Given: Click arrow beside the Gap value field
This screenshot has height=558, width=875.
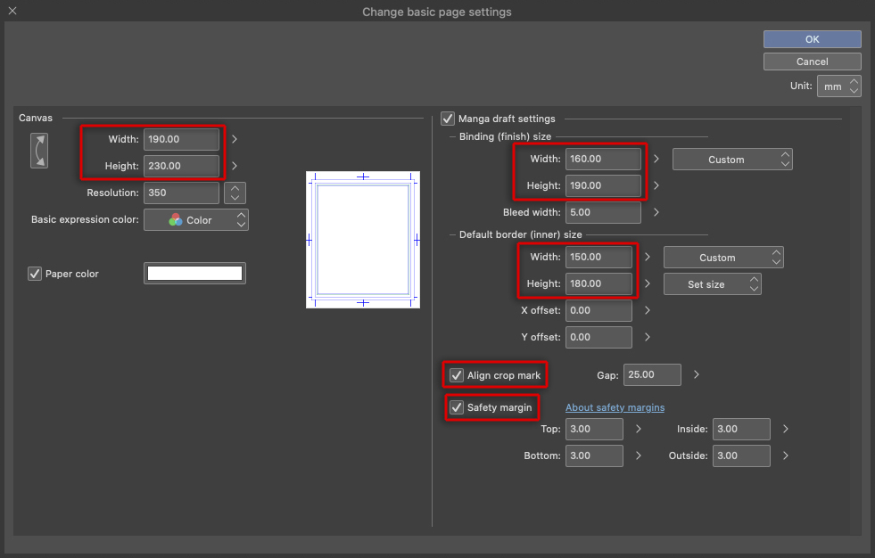Looking at the screenshot, I should tap(696, 374).
